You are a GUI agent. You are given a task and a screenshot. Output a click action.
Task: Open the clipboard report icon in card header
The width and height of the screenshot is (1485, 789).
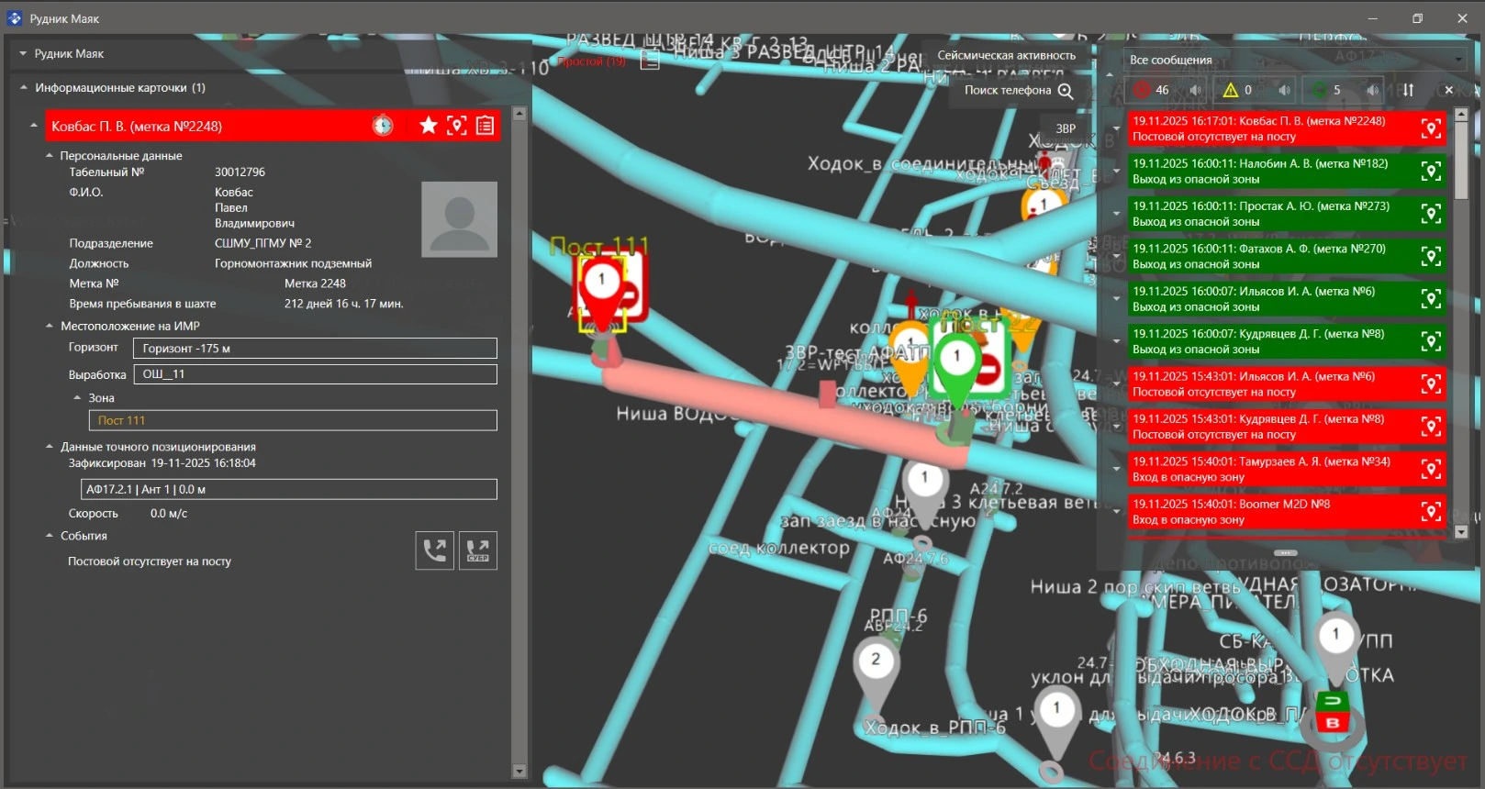click(486, 126)
